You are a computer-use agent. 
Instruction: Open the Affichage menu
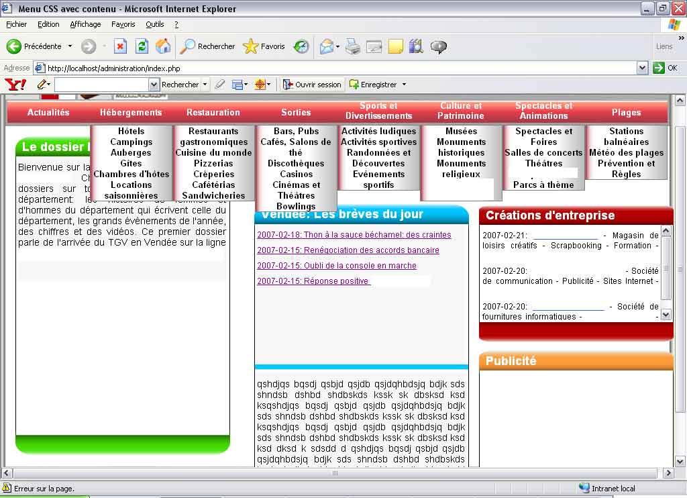tap(85, 25)
